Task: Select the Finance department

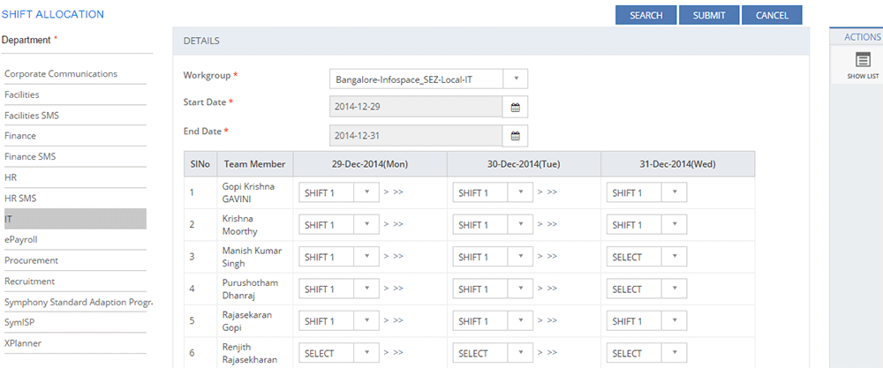Action: click(x=20, y=136)
